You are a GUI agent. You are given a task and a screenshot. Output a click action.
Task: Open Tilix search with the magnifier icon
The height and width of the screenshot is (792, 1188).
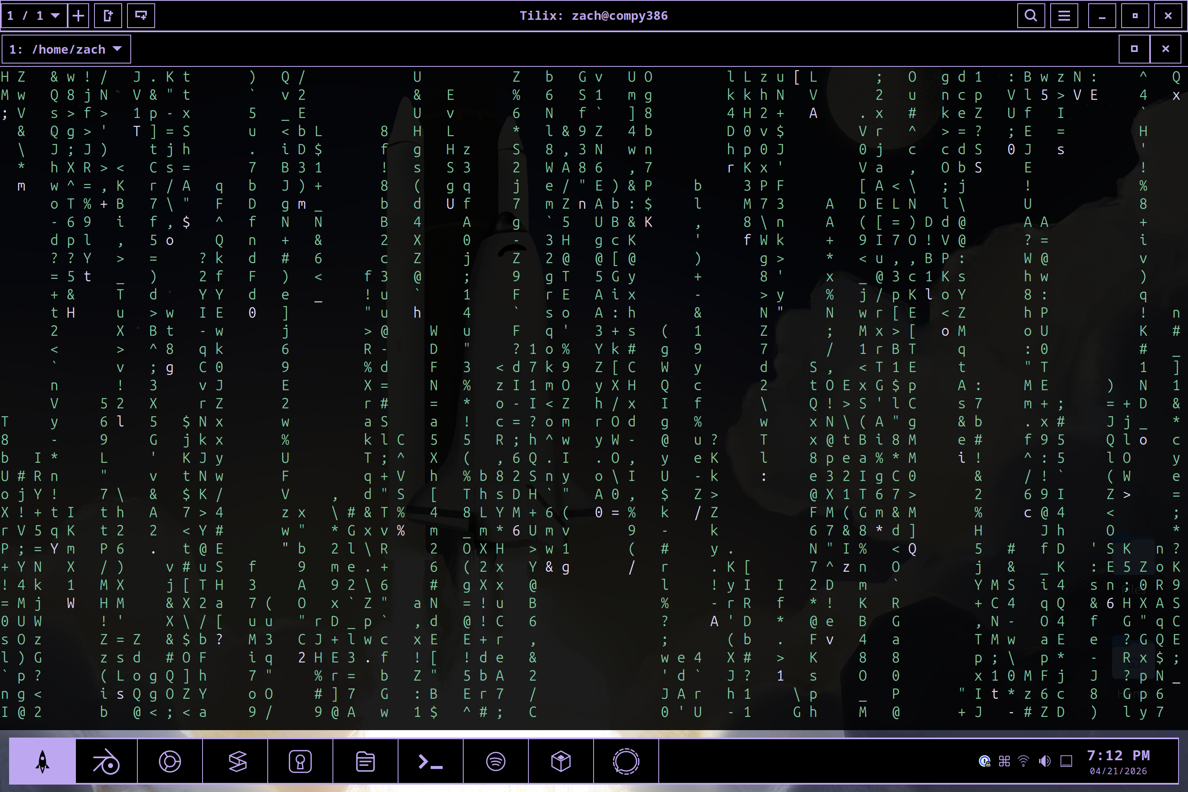(1032, 15)
